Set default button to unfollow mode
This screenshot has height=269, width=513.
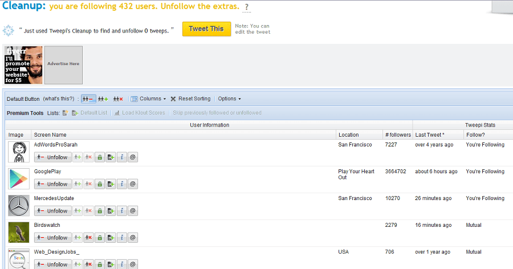point(88,99)
